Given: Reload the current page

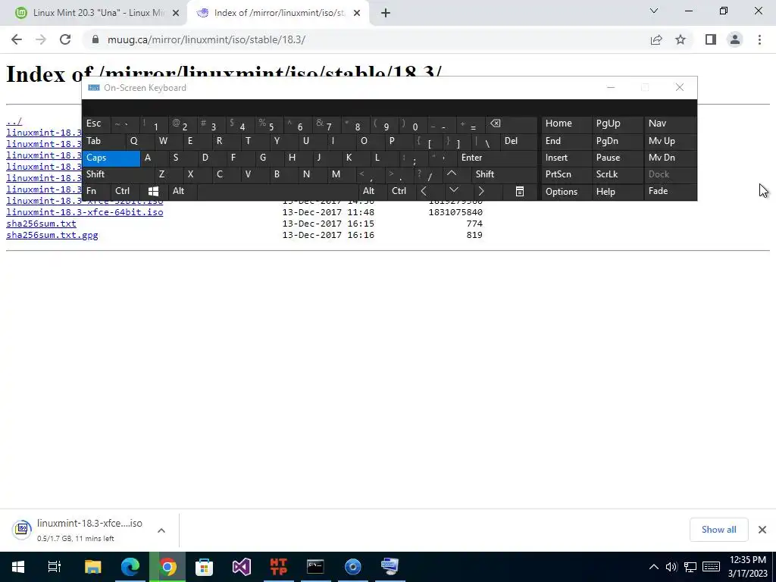Looking at the screenshot, I should [65, 39].
